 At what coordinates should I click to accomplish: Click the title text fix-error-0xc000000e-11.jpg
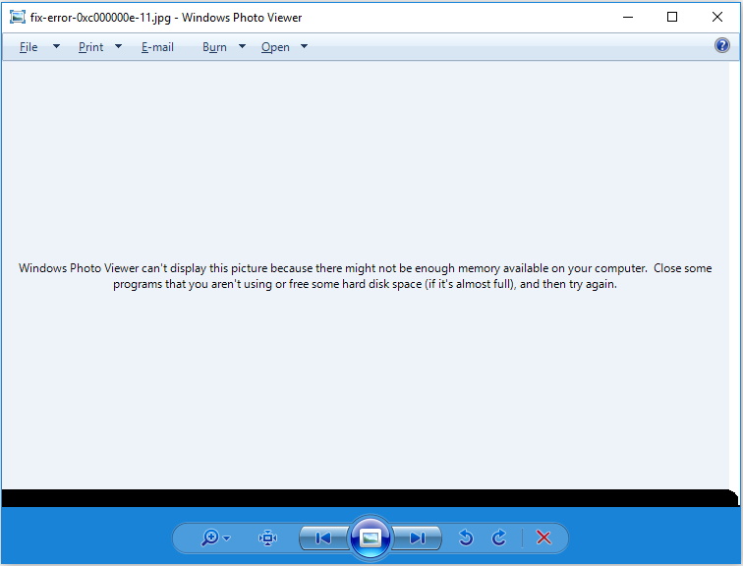coord(100,18)
